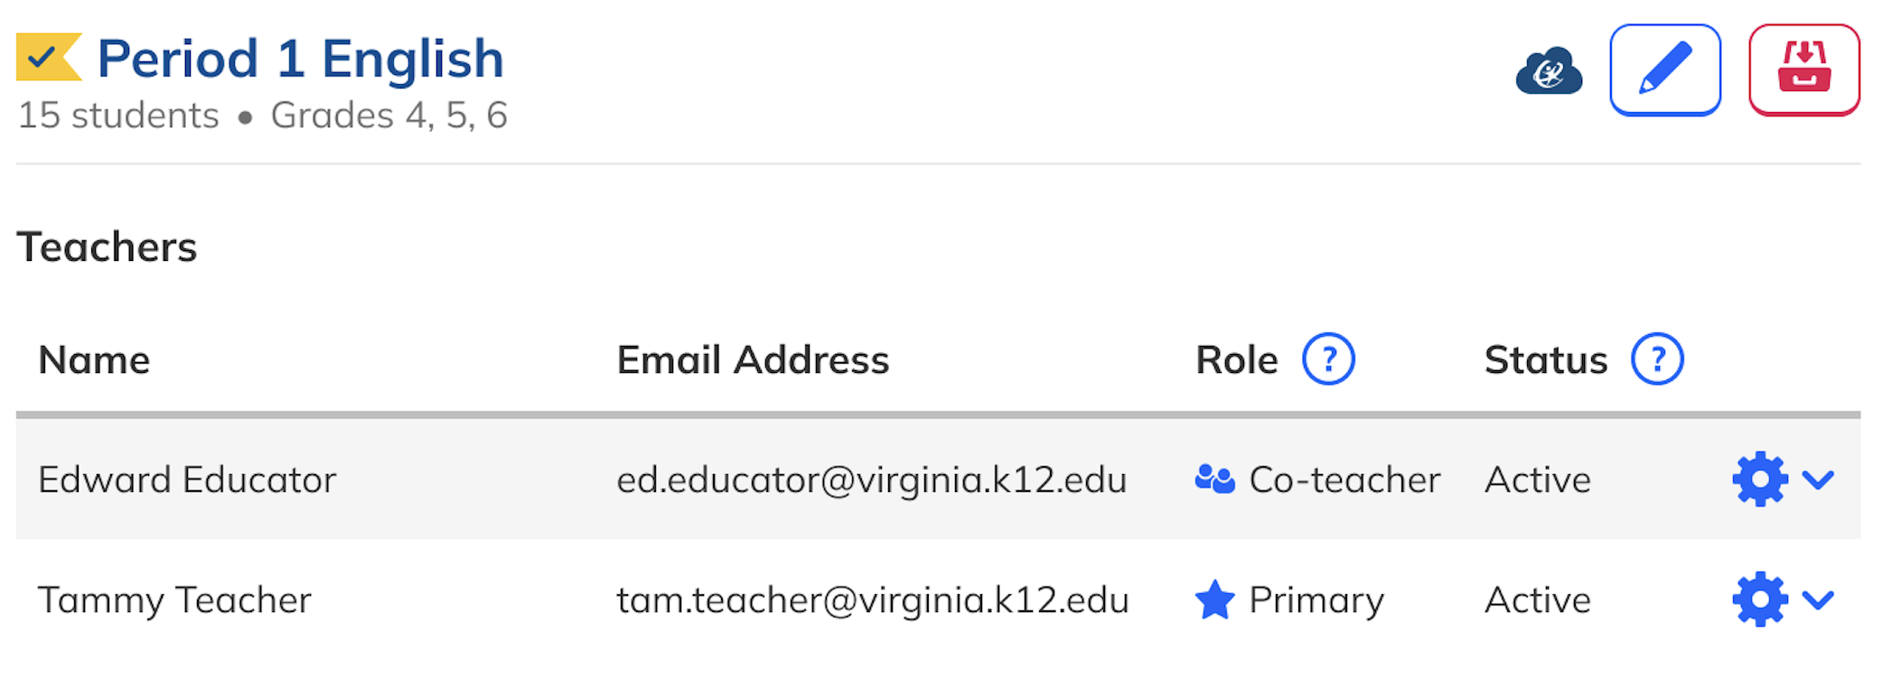Expand Edward Educator's actions chevron
Screen dimensions: 1883x688
click(1819, 479)
